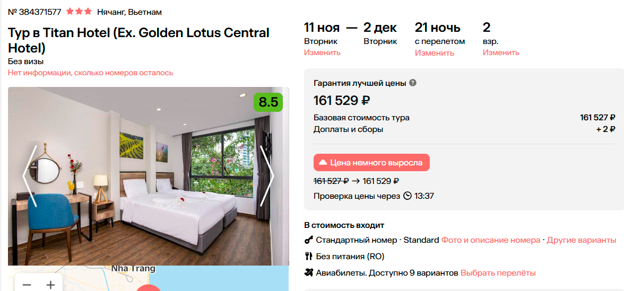Click the key icon for room type
This screenshot has height=291, width=624.
click(x=308, y=240)
